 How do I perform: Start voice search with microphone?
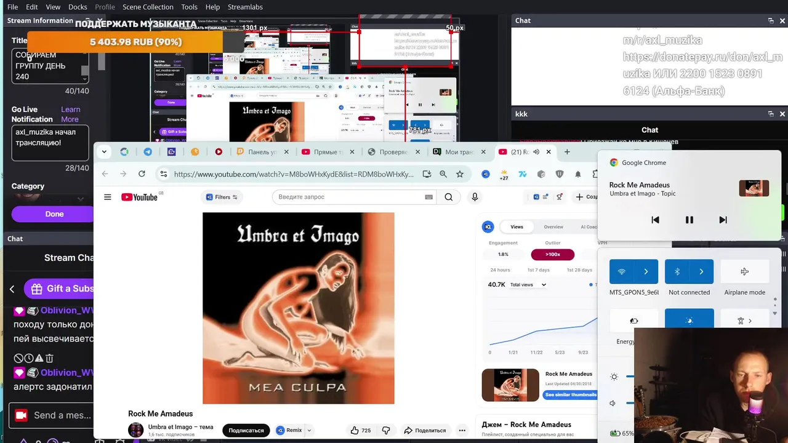475,197
